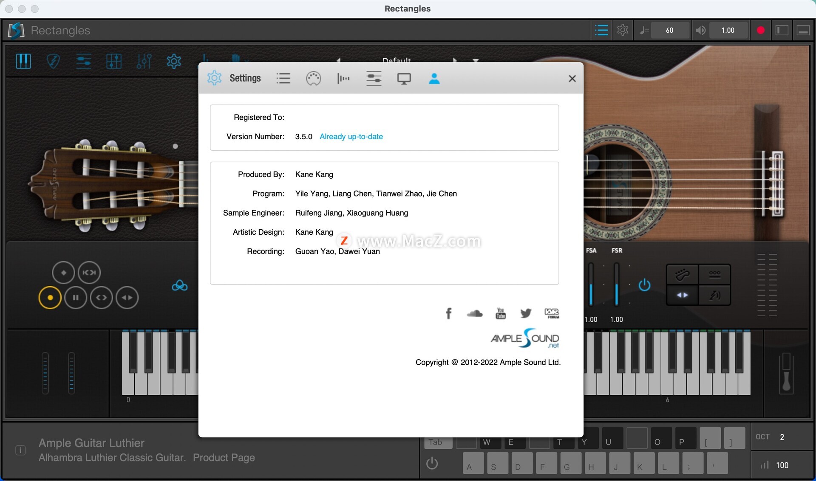Click the Tab key on virtual keyboard
Screen dimensions: 816x481
point(438,442)
